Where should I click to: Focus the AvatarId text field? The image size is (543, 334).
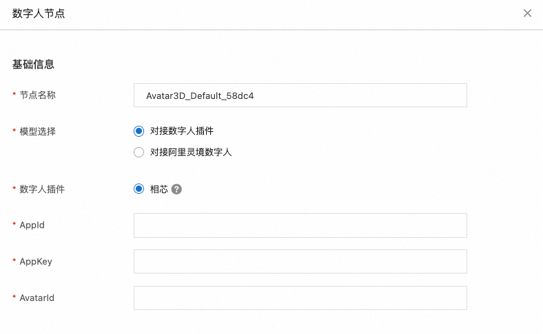point(300,298)
